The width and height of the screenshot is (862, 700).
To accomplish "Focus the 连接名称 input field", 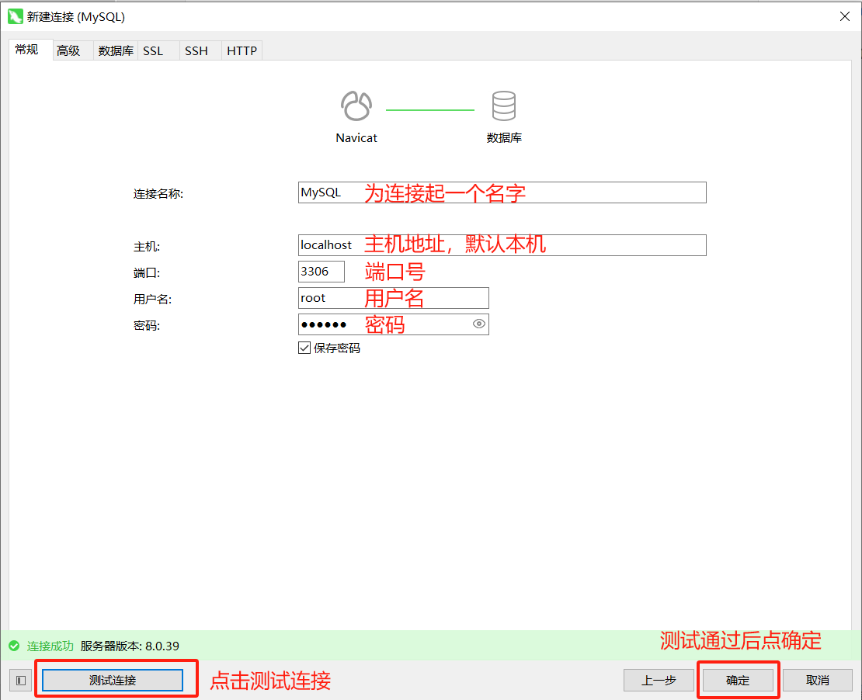I will click(x=502, y=192).
